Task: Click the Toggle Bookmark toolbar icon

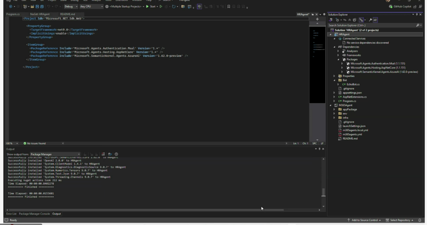Action: (229, 7)
